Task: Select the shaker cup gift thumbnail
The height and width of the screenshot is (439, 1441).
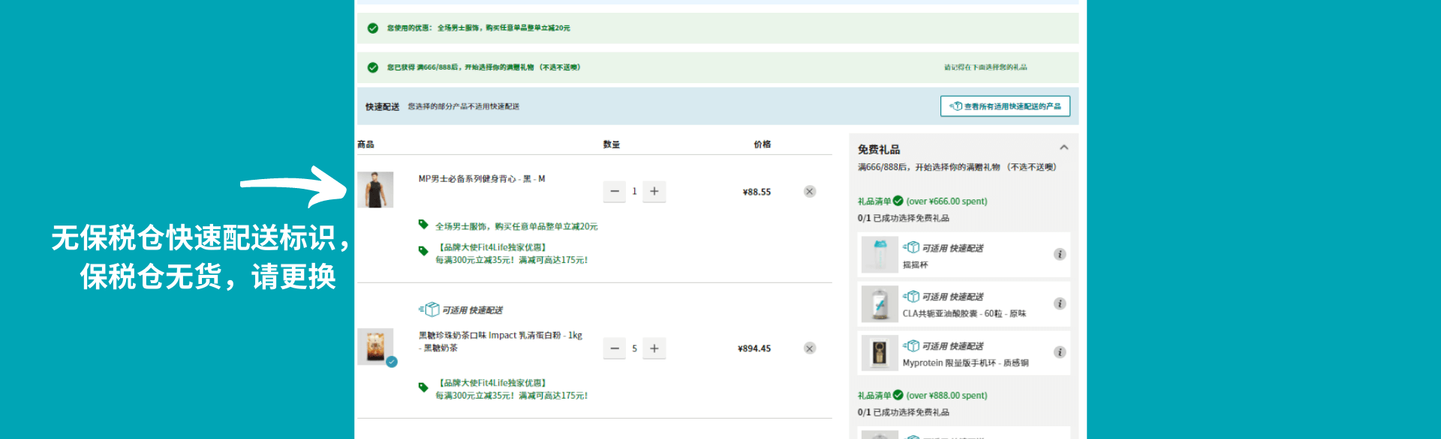Action: coord(879,255)
